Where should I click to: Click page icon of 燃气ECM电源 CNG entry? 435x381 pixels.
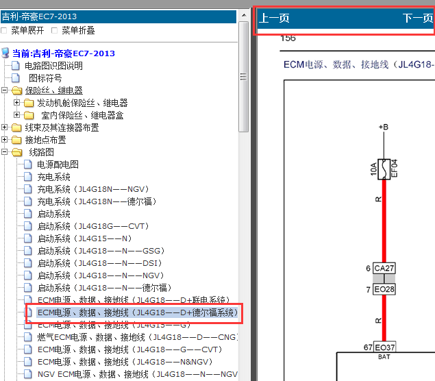[x=27, y=337]
